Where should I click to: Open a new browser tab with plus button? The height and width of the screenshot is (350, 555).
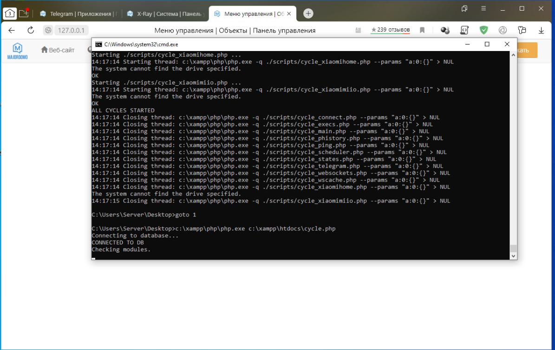click(308, 13)
